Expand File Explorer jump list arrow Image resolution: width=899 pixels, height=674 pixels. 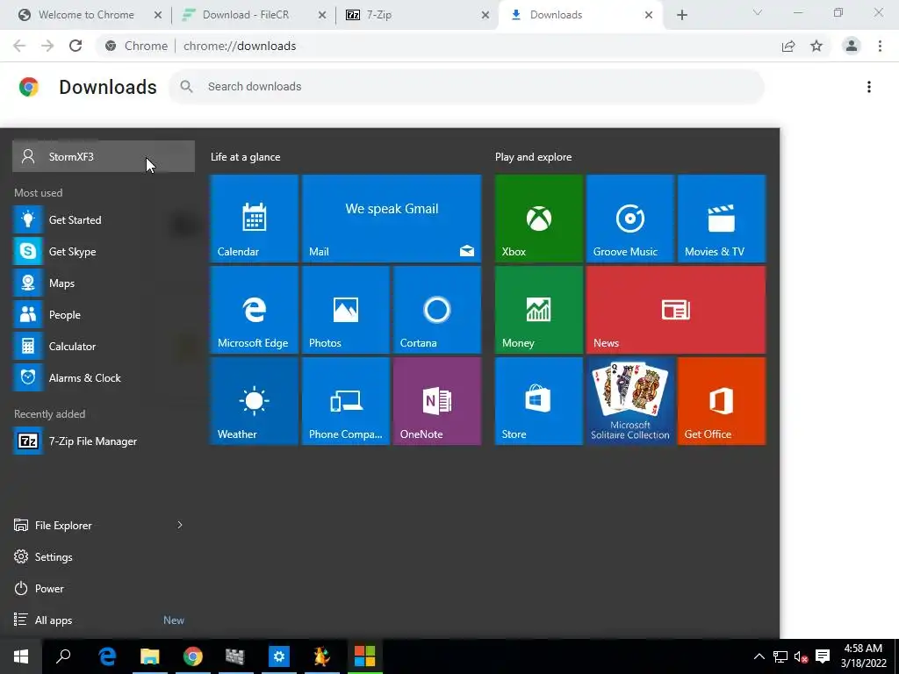(180, 525)
